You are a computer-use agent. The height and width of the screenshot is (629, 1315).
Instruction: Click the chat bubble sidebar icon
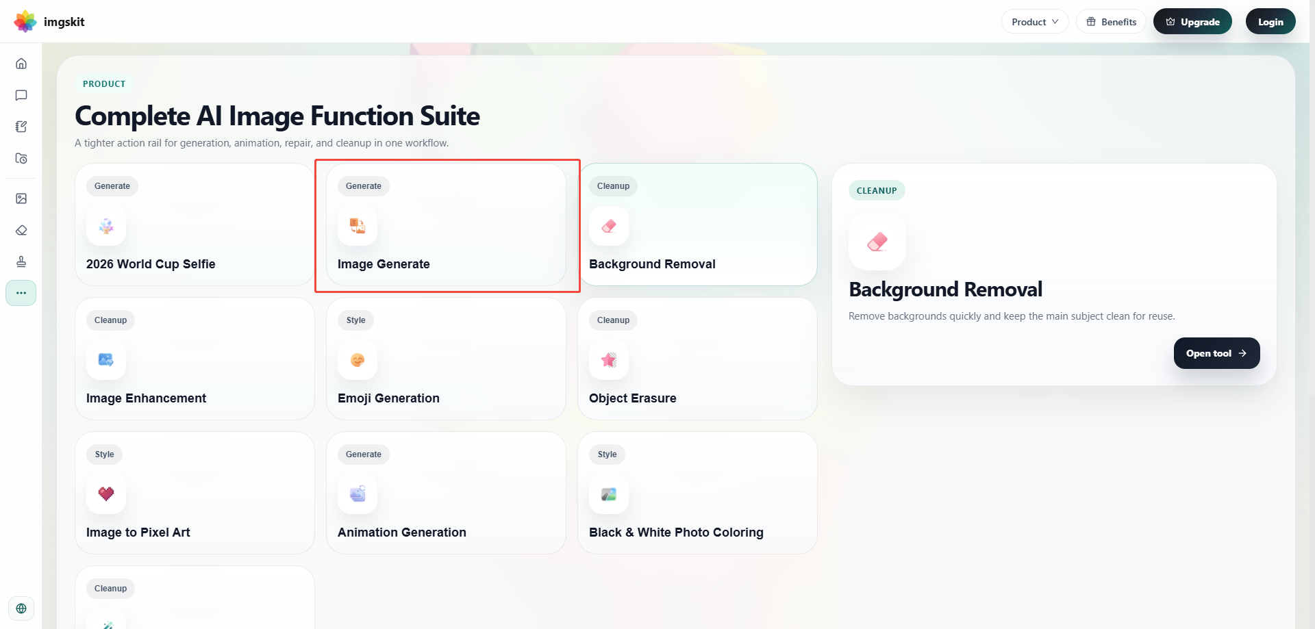[x=21, y=95]
